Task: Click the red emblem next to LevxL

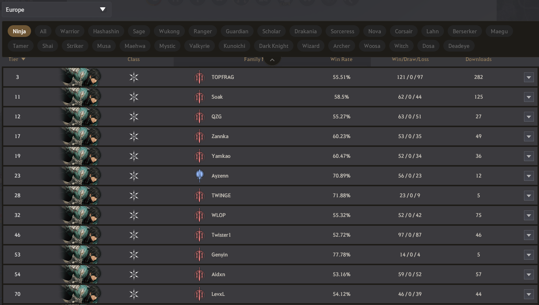Action: [x=199, y=294]
